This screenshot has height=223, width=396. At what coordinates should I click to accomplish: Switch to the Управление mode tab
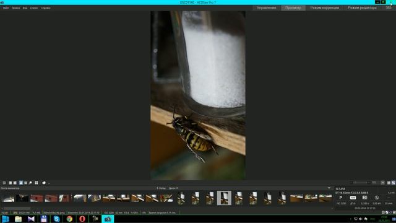coord(267,8)
